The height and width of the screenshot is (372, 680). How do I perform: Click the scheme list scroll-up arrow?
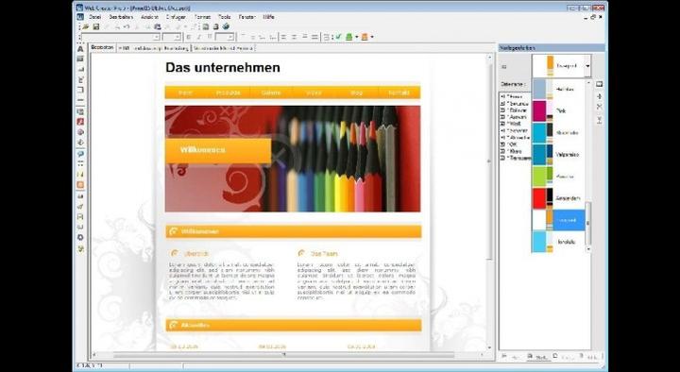pos(588,82)
